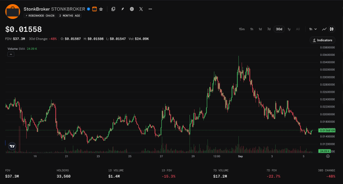Click the 30d Change -48% value in the stats row
The width and height of the screenshot is (343, 184).
[x=53, y=39]
